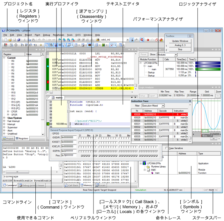
Task: Click the Insert Breakpoint red dot
Action: click(x=148, y=40)
